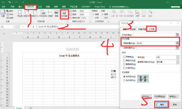Switch to the 工作表 dialog tab
Image resolution: width=182 pixels, height=109 pixels.
(152, 29)
